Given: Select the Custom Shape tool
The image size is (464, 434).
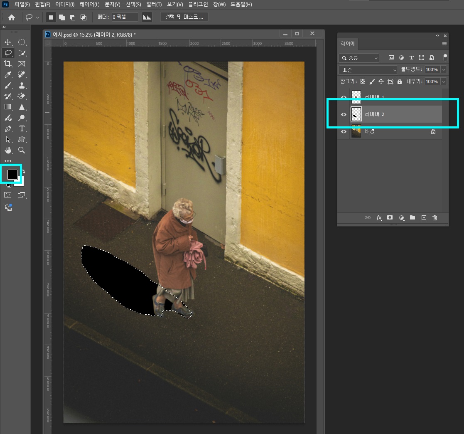Looking at the screenshot, I should tap(22, 139).
